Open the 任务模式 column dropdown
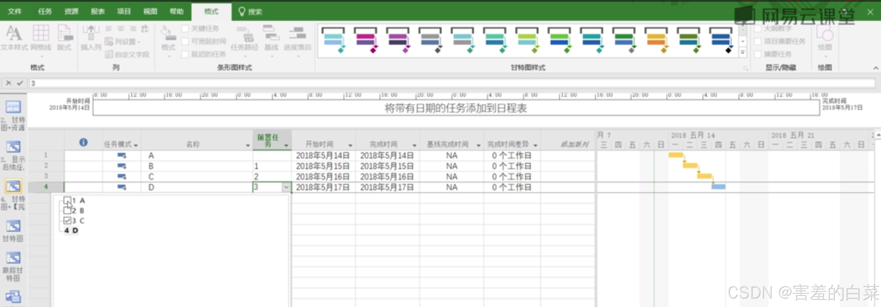 pyautogui.click(x=136, y=145)
